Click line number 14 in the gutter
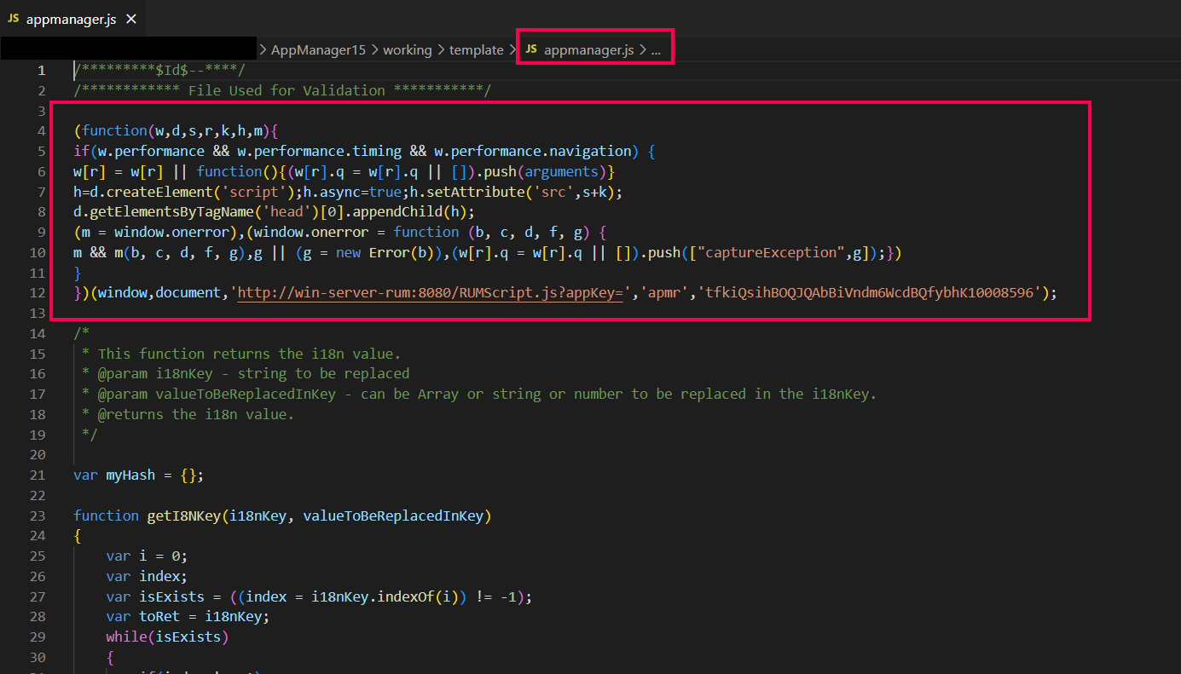This screenshot has height=674, width=1181. (38, 333)
